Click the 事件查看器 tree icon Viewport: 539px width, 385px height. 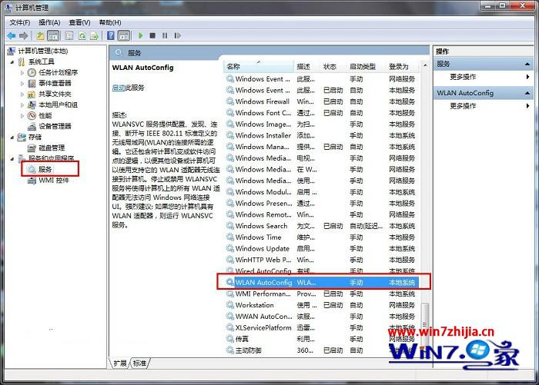[x=32, y=84]
